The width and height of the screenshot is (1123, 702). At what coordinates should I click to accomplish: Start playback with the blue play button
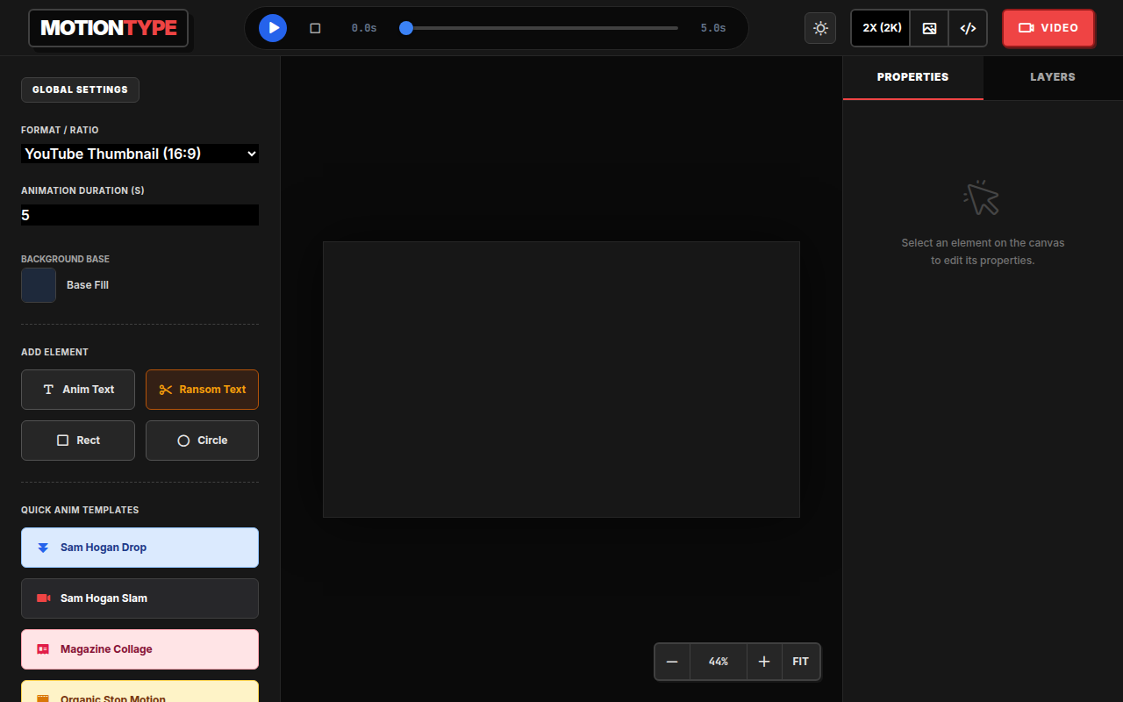273,28
